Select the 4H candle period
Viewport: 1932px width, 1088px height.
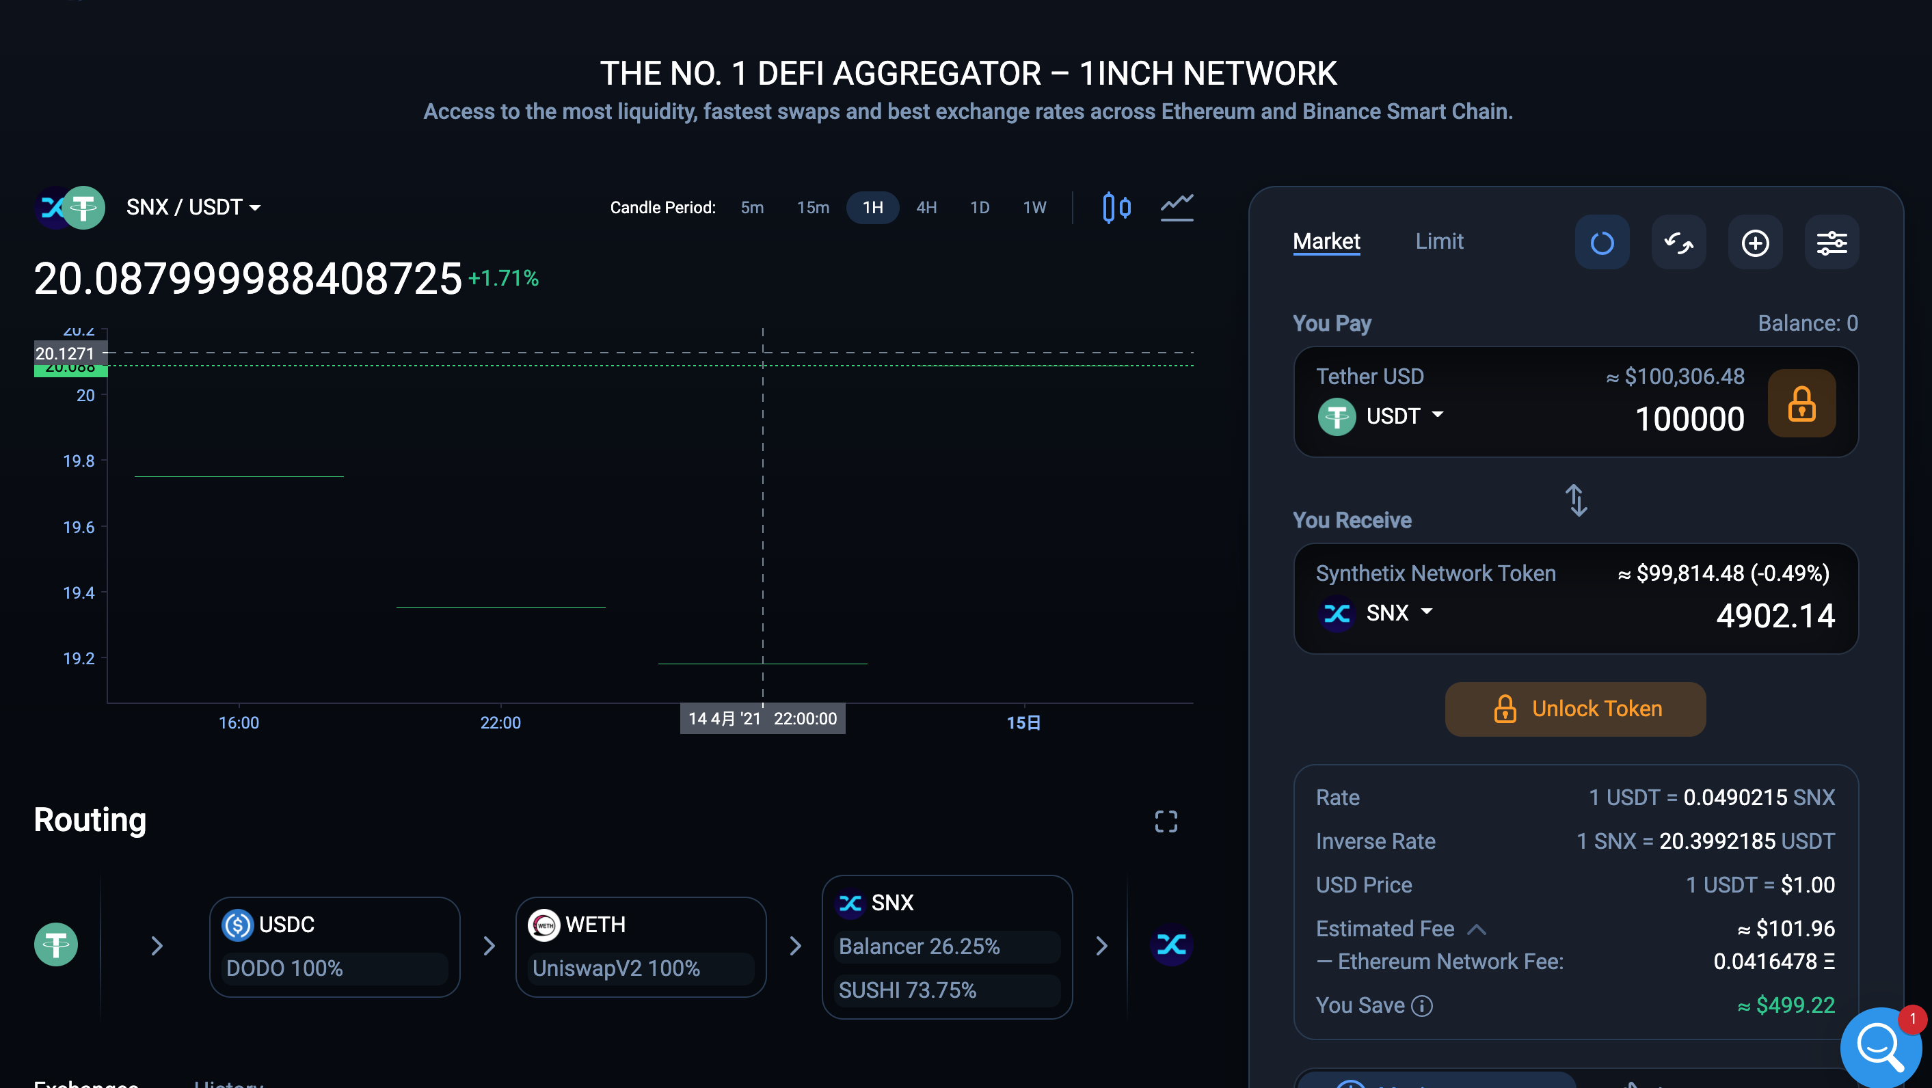(x=926, y=208)
